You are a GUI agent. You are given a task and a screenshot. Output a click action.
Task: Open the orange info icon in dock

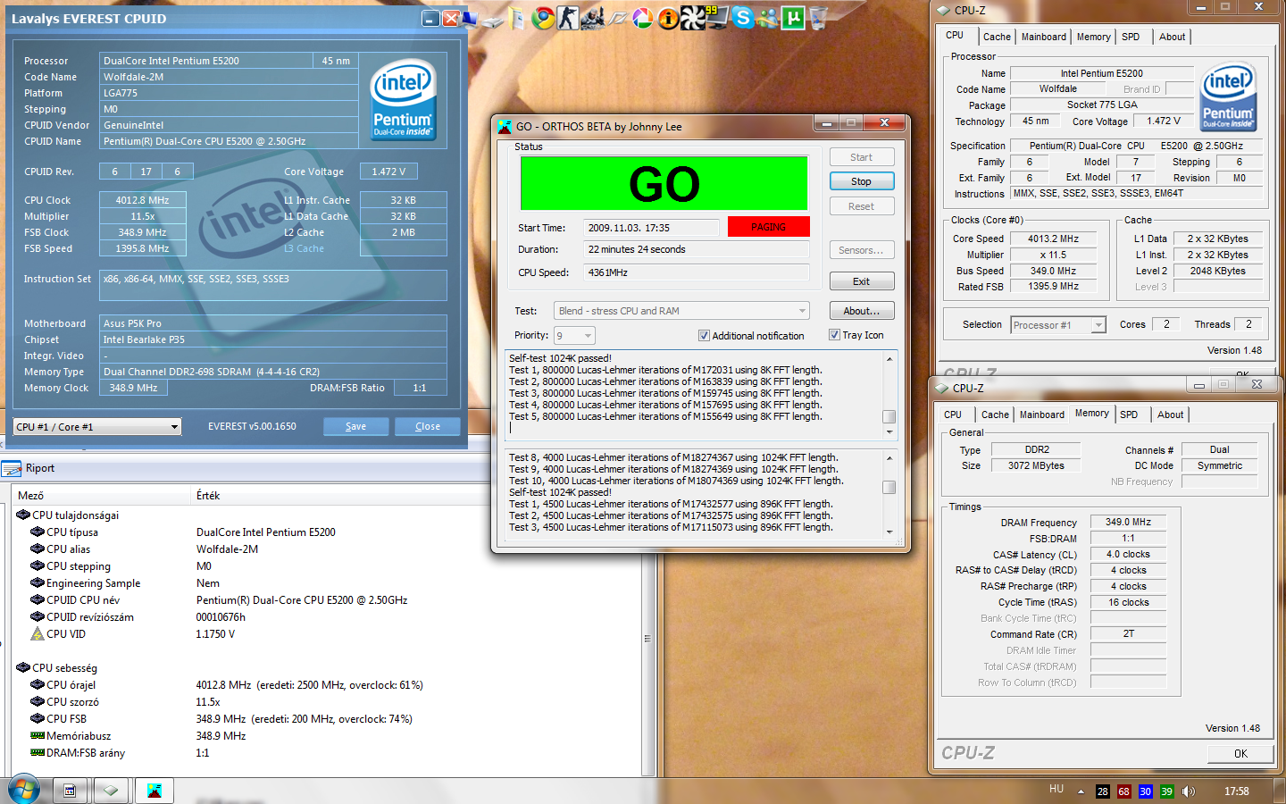tap(668, 18)
